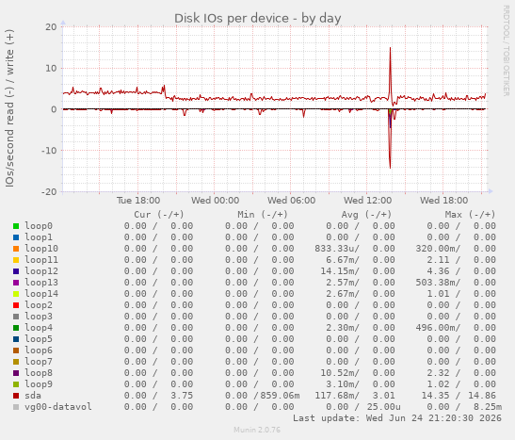
Task: Select the loop5 legend label
Action: tap(39, 339)
